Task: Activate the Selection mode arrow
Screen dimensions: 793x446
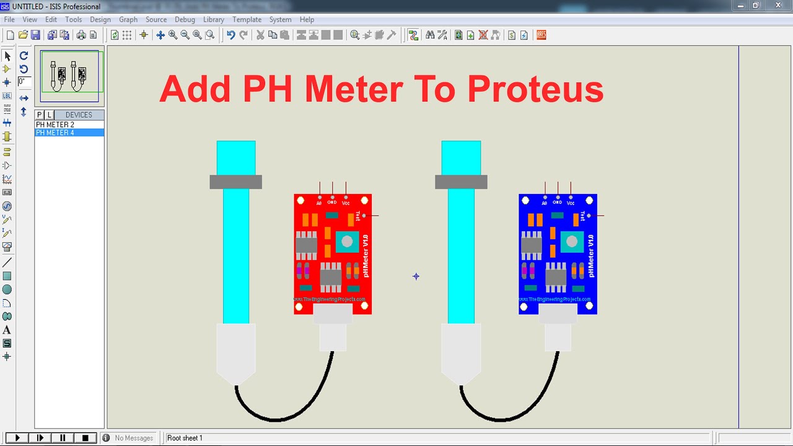Action: tap(7, 56)
